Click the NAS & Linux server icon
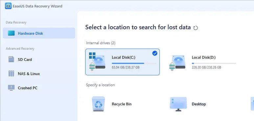The height and width of the screenshot is (121, 254). (11, 74)
